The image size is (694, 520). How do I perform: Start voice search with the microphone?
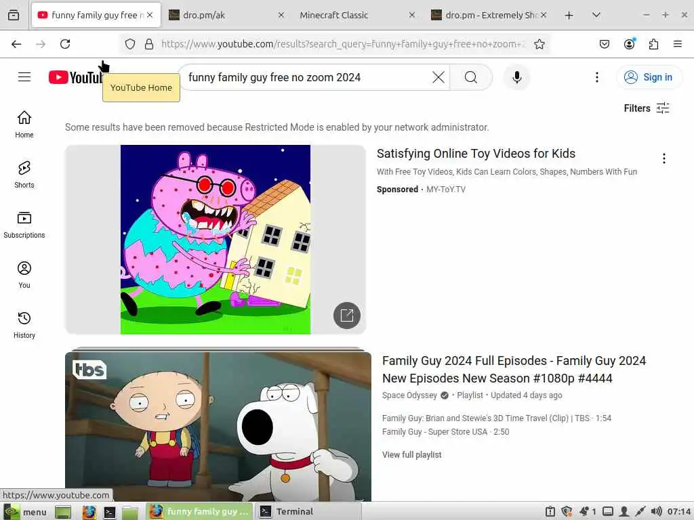click(x=516, y=77)
